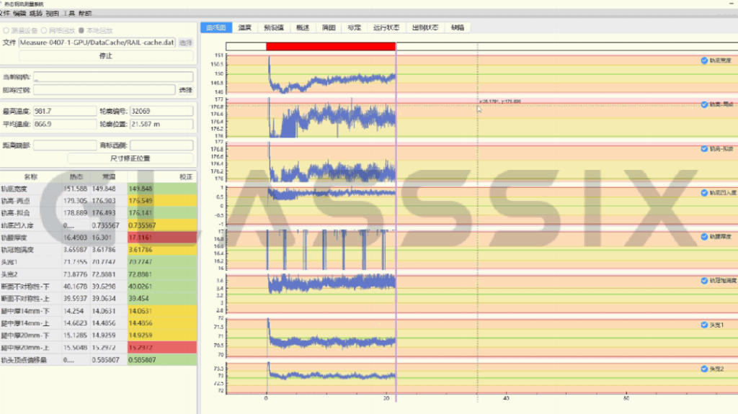The width and height of the screenshot is (738, 414).
Task: Click the green 0.585807 corrected cell
Action: (x=162, y=360)
